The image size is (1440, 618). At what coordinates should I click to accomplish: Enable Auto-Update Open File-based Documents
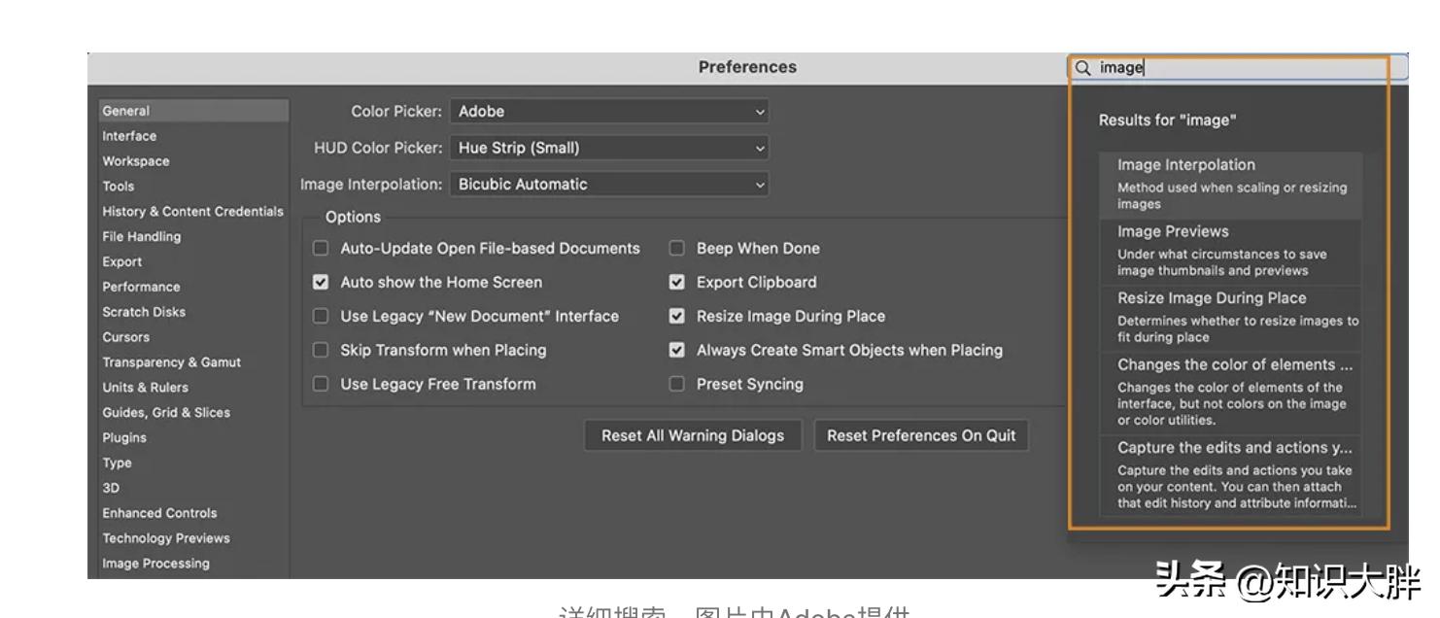(x=321, y=249)
